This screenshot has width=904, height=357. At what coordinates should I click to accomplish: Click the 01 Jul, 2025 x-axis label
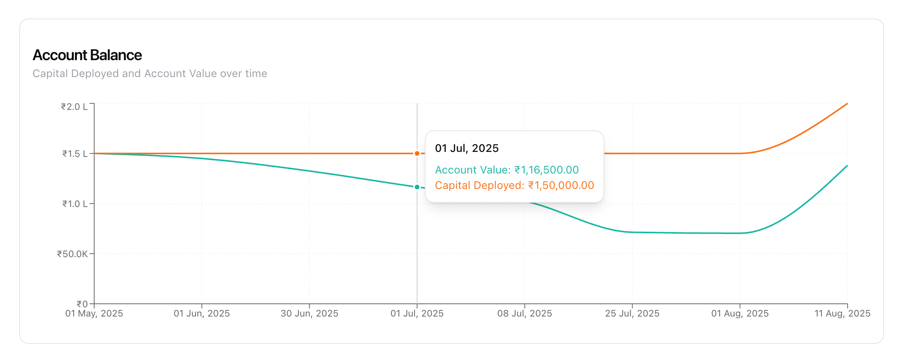[x=417, y=313]
